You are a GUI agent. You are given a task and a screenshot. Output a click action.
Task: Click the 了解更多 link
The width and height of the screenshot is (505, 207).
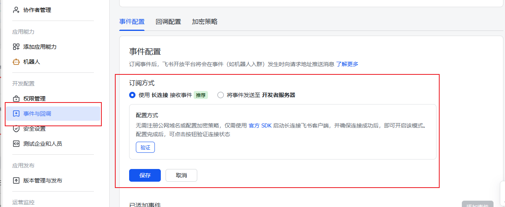click(x=347, y=64)
